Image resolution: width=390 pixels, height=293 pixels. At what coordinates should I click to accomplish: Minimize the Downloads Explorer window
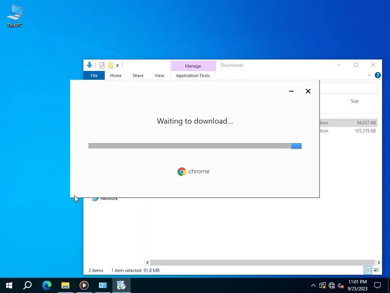click(x=339, y=65)
